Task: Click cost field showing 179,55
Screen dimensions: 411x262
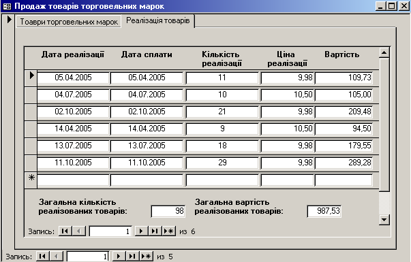Action: tap(344, 146)
